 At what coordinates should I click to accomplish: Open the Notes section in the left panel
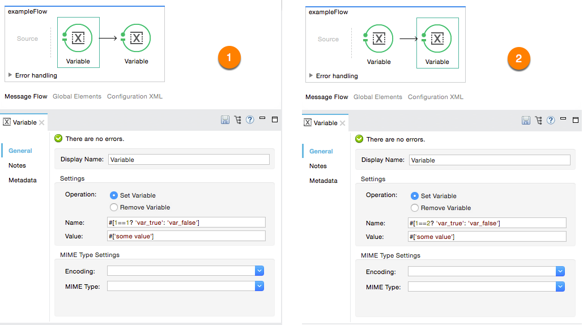coord(17,166)
